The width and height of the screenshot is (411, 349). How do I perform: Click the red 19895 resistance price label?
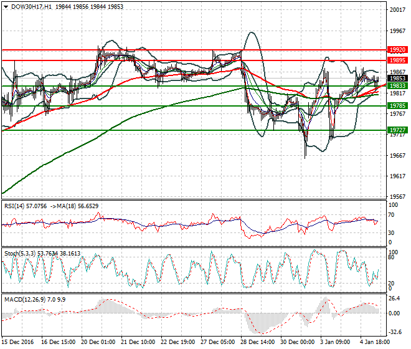click(x=397, y=60)
